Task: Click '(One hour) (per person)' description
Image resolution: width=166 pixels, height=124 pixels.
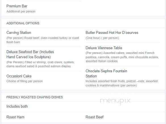Action: 102,38
